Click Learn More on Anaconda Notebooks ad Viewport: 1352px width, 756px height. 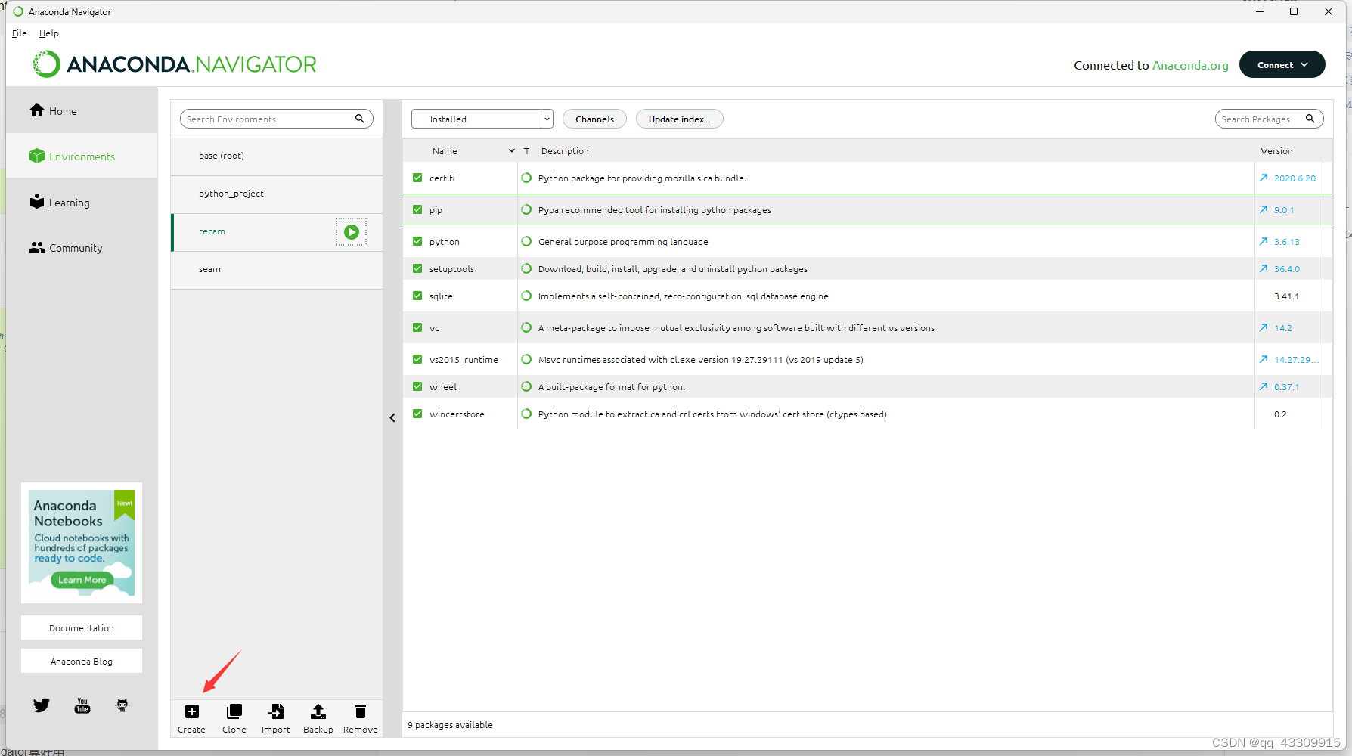tap(82, 580)
